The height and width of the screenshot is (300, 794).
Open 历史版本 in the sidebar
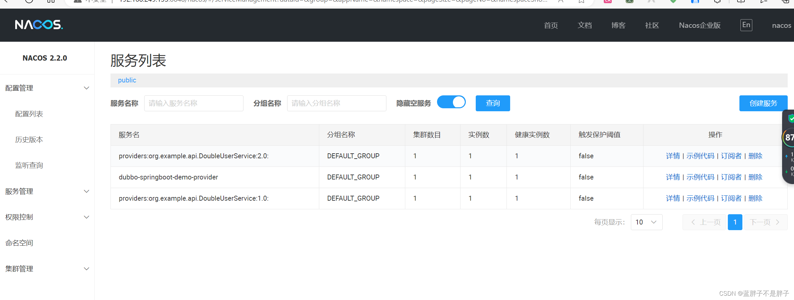[x=29, y=140]
